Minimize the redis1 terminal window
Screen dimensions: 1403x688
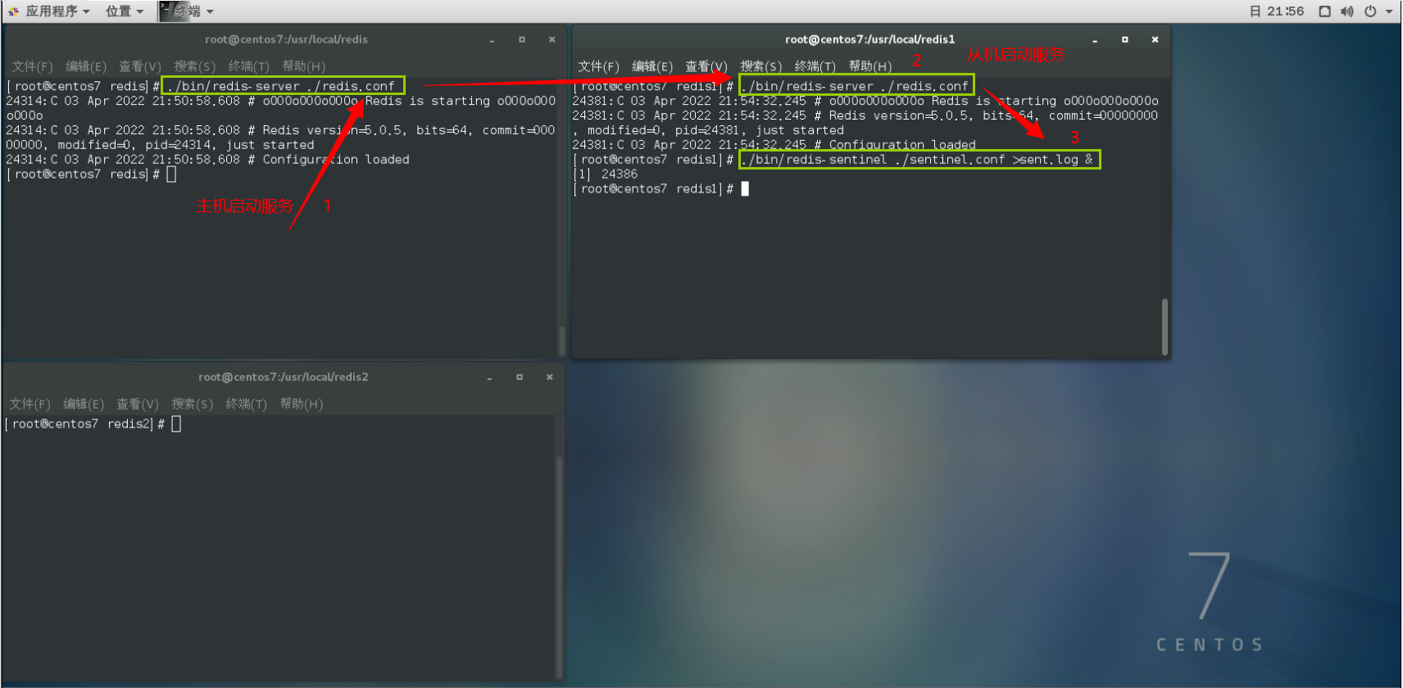[x=1095, y=40]
